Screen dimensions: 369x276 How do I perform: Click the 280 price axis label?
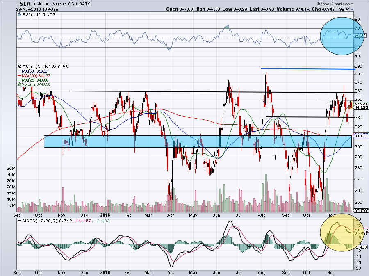point(359,168)
